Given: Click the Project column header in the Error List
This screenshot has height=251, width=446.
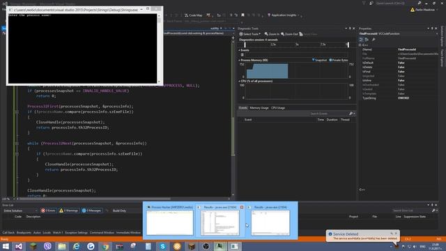Looking at the screenshot, I should 353,217.
